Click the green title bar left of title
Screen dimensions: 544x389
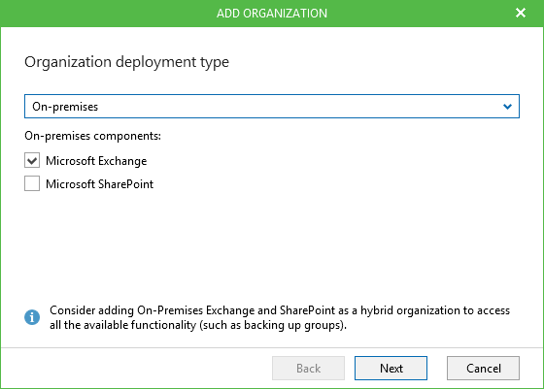(104, 14)
